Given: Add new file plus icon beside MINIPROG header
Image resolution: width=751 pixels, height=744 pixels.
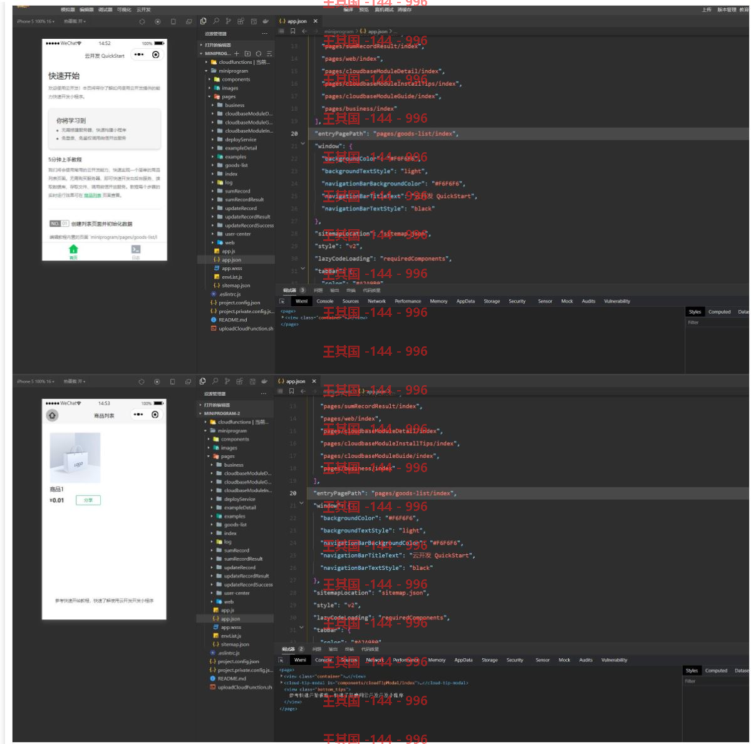Looking at the screenshot, I should (x=237, y=54).
